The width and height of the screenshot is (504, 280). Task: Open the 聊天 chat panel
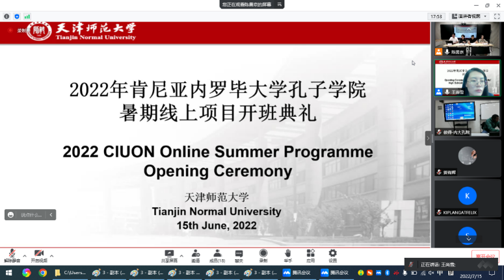[239, 253]
